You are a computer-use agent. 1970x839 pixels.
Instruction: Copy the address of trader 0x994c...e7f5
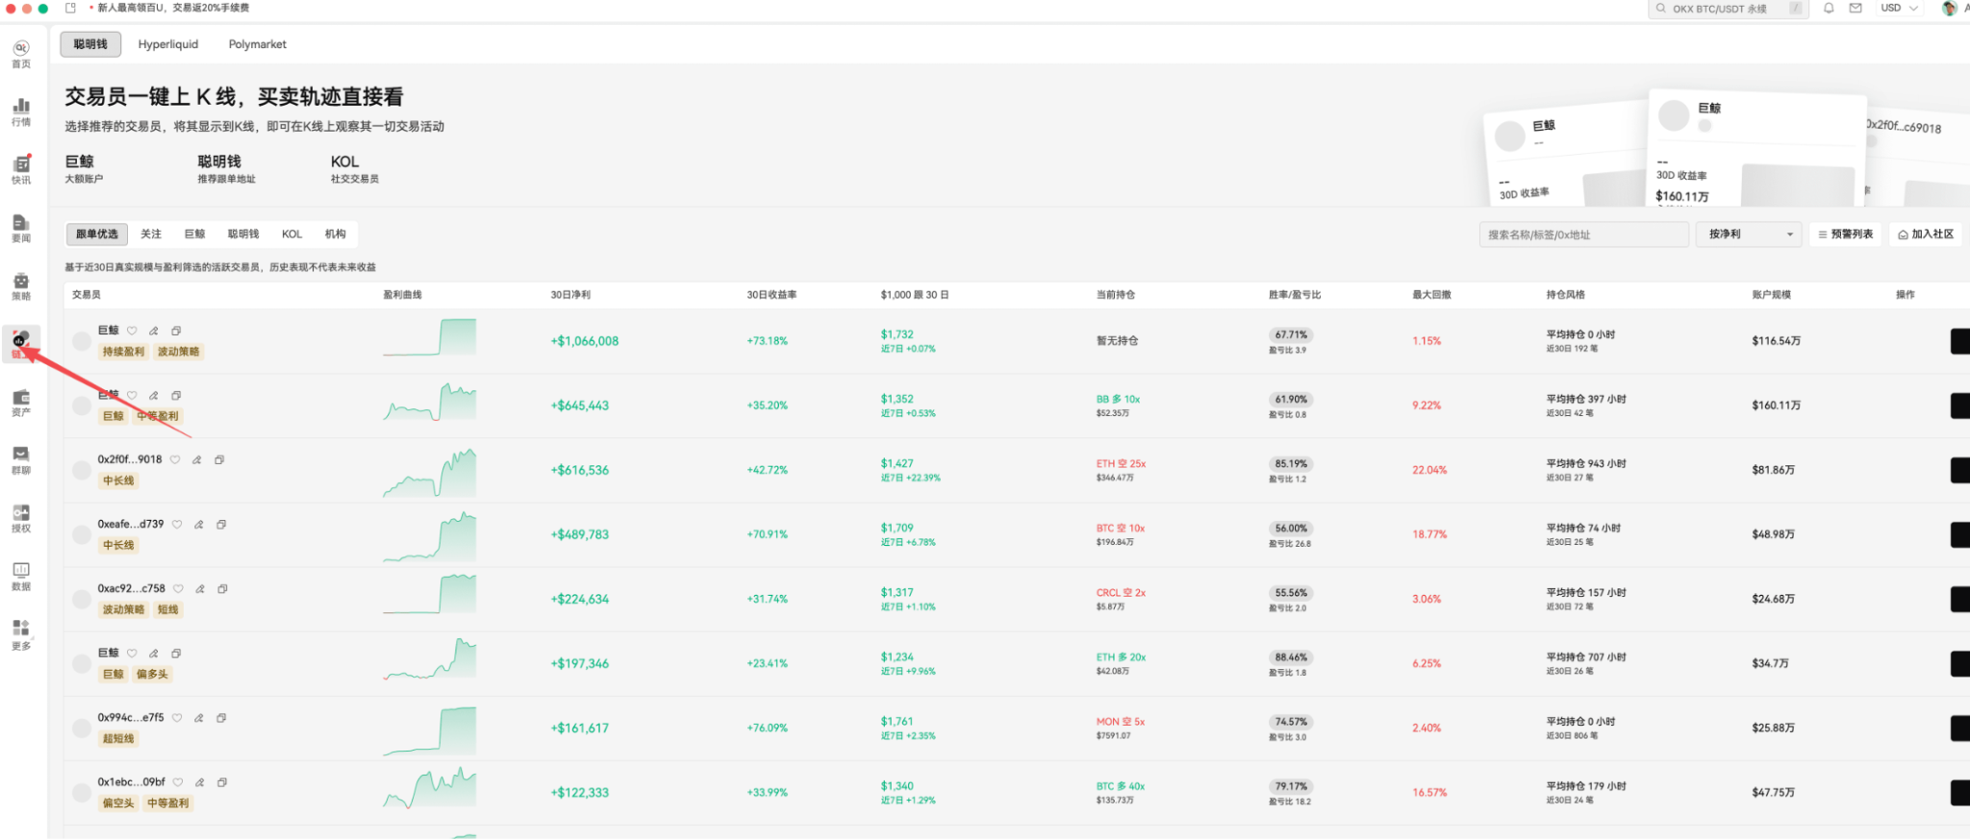(221, 717)
